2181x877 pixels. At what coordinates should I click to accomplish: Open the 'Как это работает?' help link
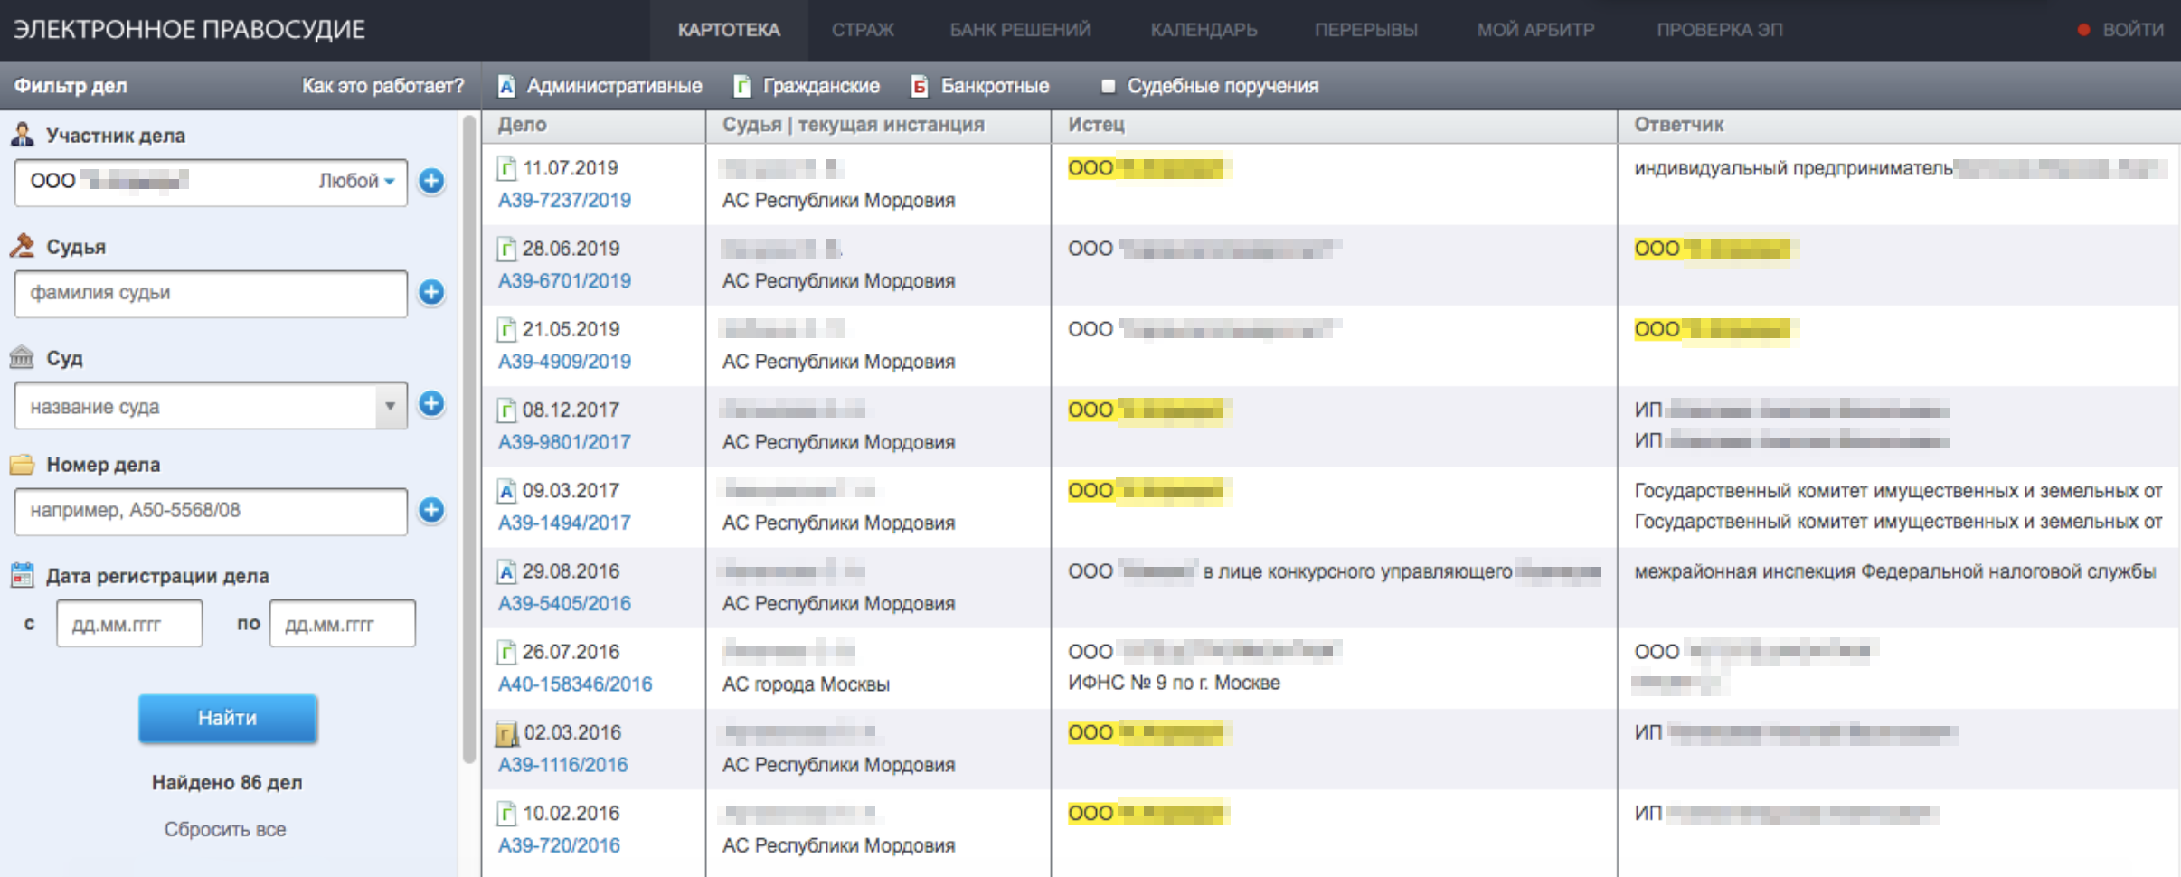[x=382, y=86]
